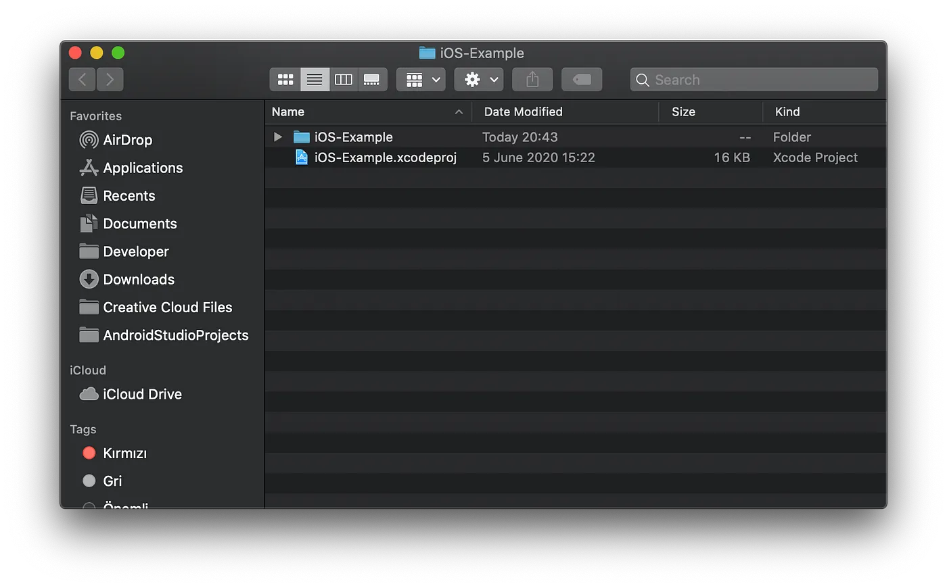Select the iOS-Example.xcodeproj file

point(575,157)
